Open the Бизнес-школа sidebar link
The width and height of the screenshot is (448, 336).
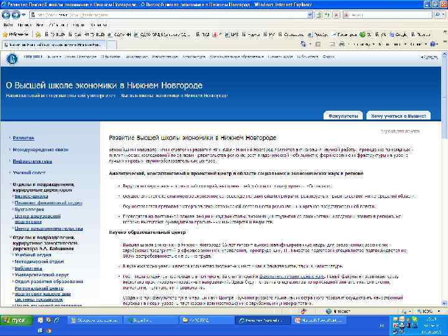click(32, 196)
